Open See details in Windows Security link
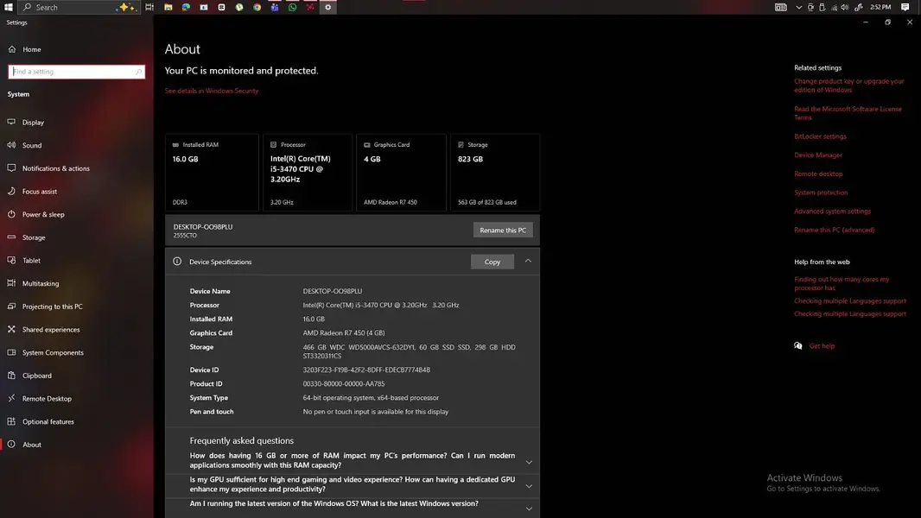 click(x=212, y=91)
